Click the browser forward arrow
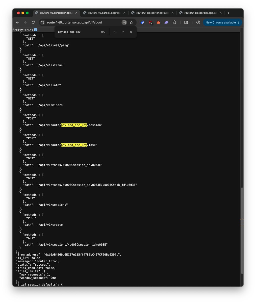This screenshot has height=303, width=256. 25,22
